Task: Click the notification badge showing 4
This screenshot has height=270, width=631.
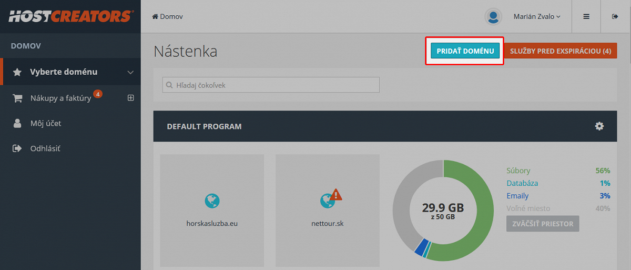Action: click(x=98, y=94)
